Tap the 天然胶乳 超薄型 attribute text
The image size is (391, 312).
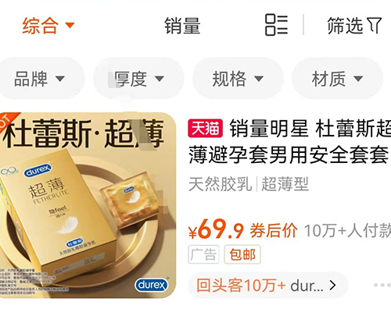pyautogui.click(x=249, y=184)
